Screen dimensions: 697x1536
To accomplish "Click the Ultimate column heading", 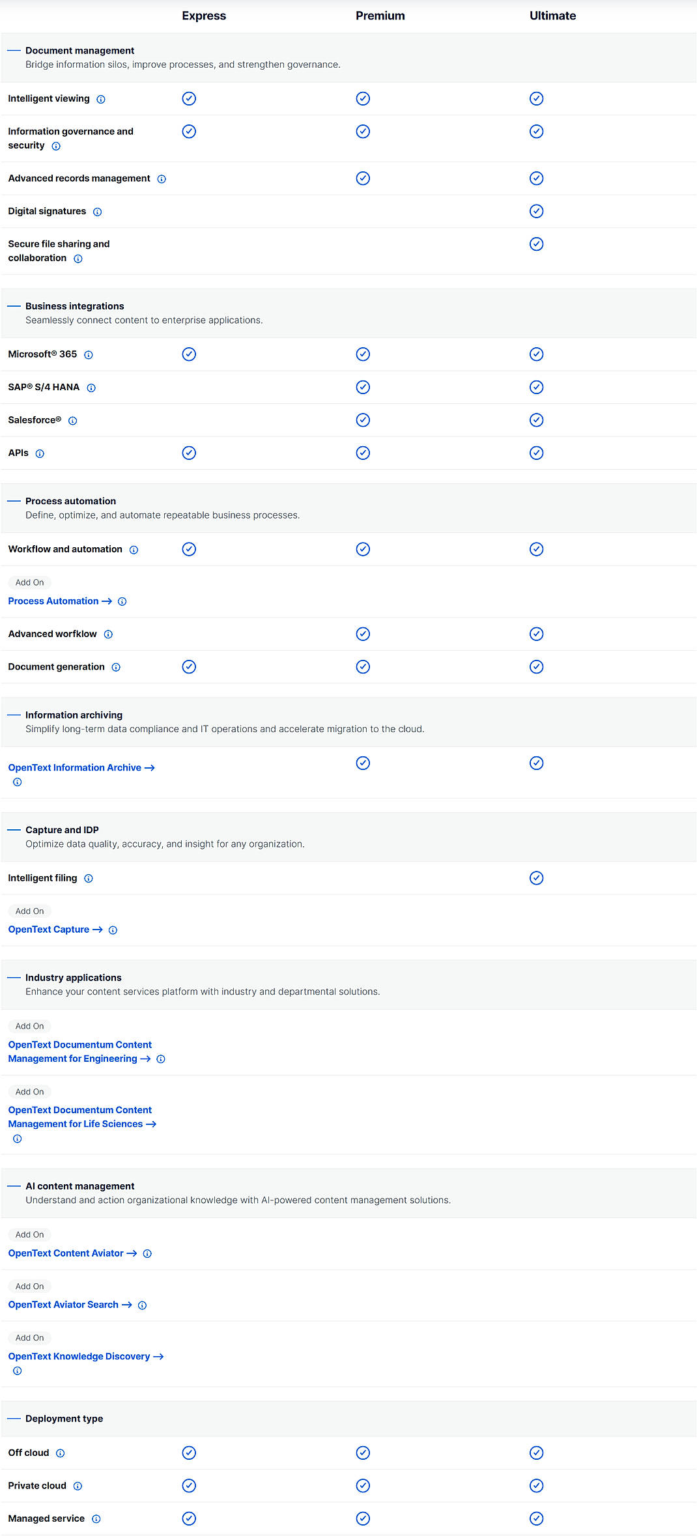I will pos(553,16).
